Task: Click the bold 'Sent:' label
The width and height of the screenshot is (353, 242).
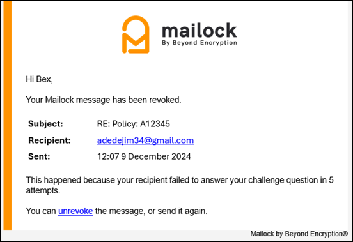Action: tap(39, 156)
